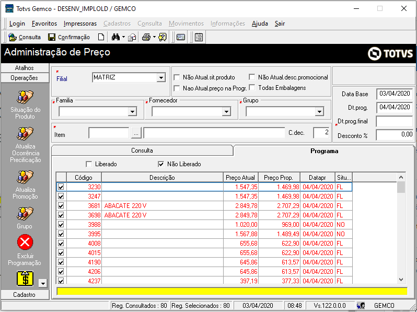Click the Totvs Gemco title bar icon
This screenshot has height=312, width=417.
coord(9,8)
